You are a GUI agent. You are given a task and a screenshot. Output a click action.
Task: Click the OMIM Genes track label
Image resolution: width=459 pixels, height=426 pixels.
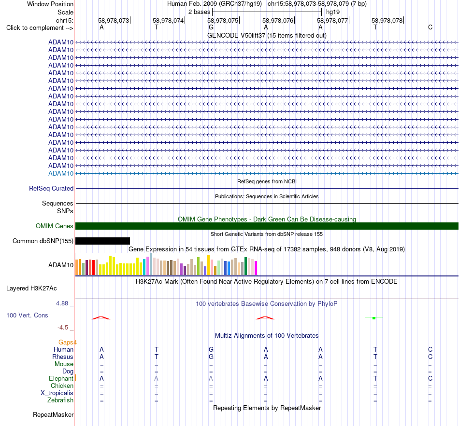click(55, 226)
